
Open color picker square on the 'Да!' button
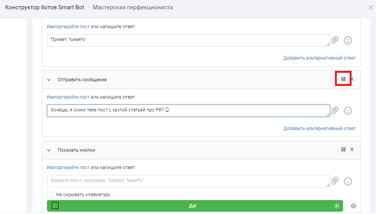click(55, 205)
